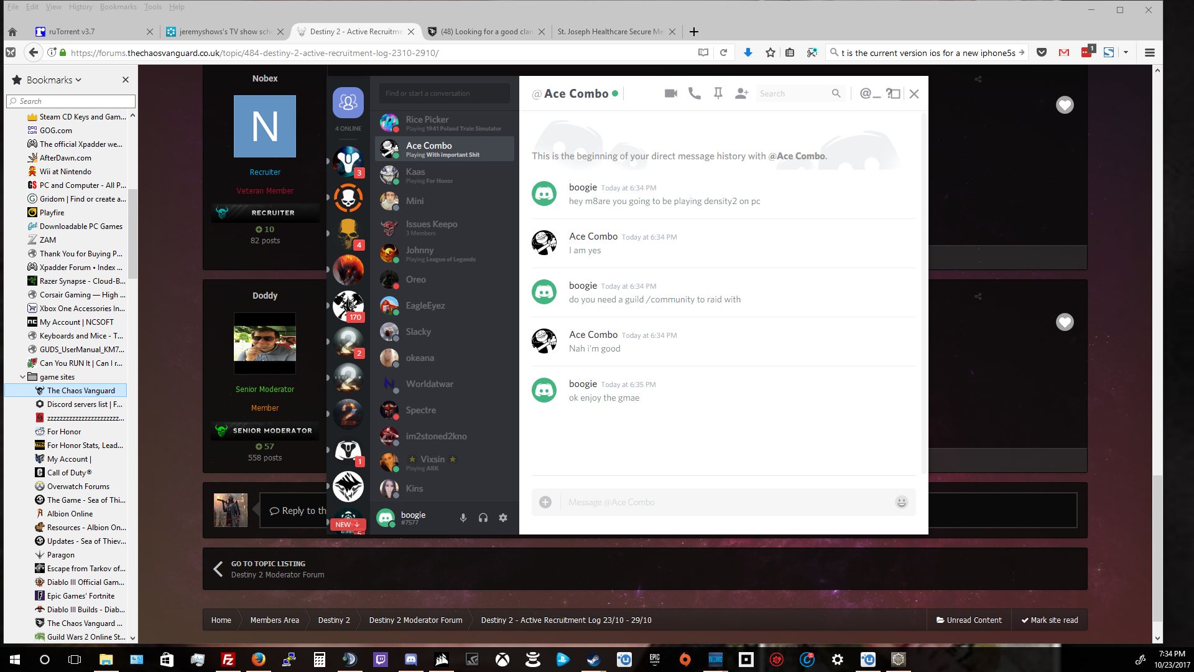Open Steam from the Windows taskbar

click(x=593, y=660)
